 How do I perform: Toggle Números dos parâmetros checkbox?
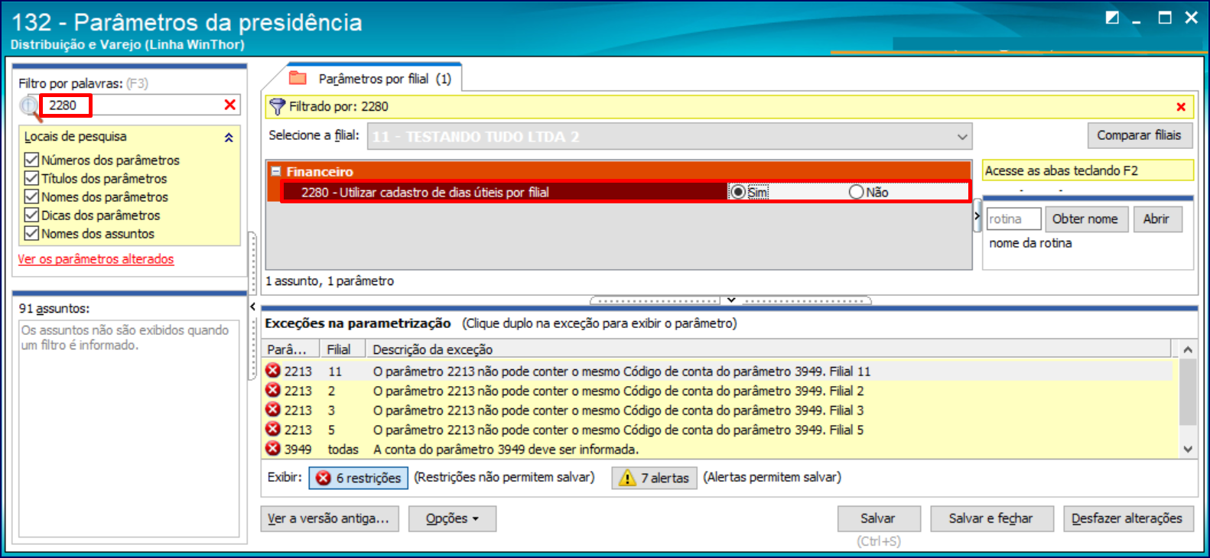31,160
